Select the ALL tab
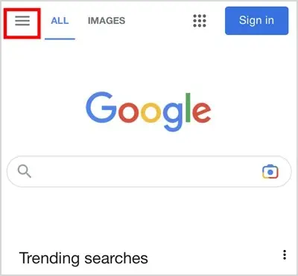The image size is (298, 276). [x=60, y=21]
